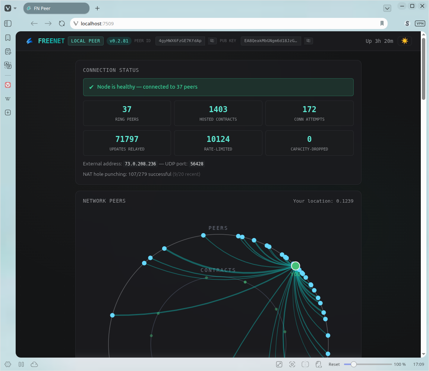Click the 172 Conn Attempts card
Viewport: 429px width, 371px height.
tap(309, 113)
